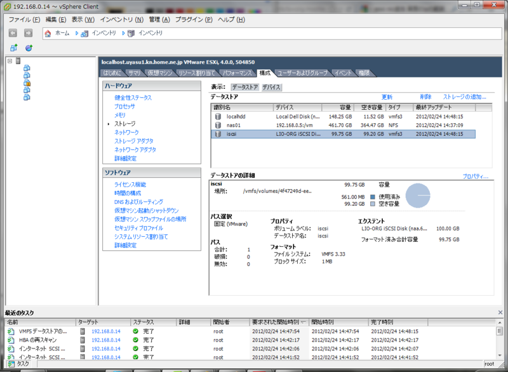Open ネットワーク hardware link
Screen dimensions: 508x372
[x=126, y=132]
